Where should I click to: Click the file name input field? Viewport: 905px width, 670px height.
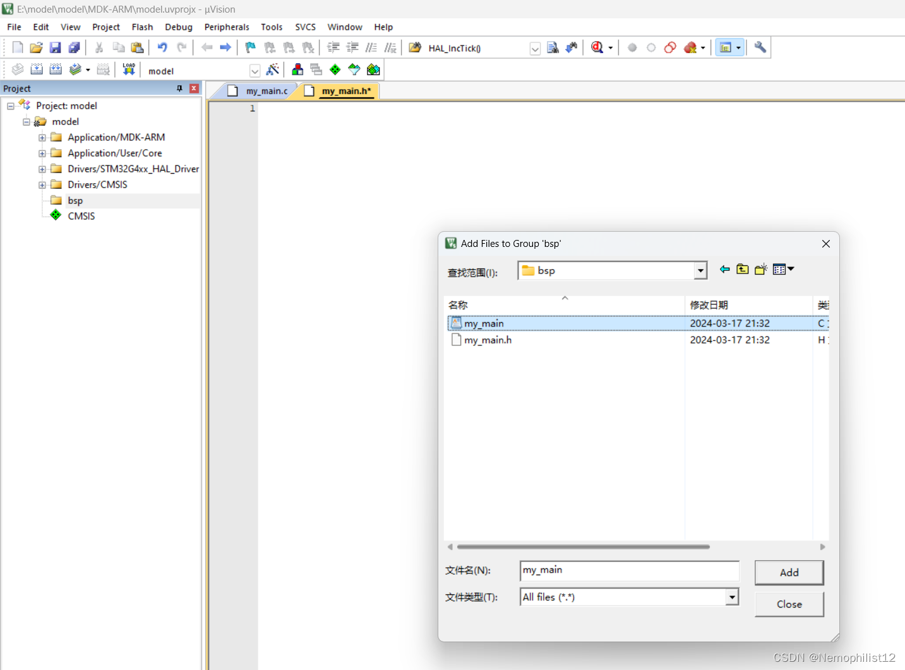pyautogui.click(x=630, y=570)
